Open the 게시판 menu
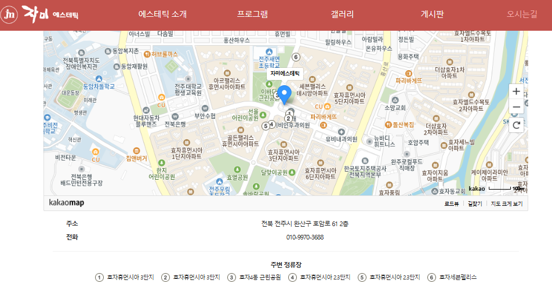This screenshot has width=552, height=287. pos(433,14)
